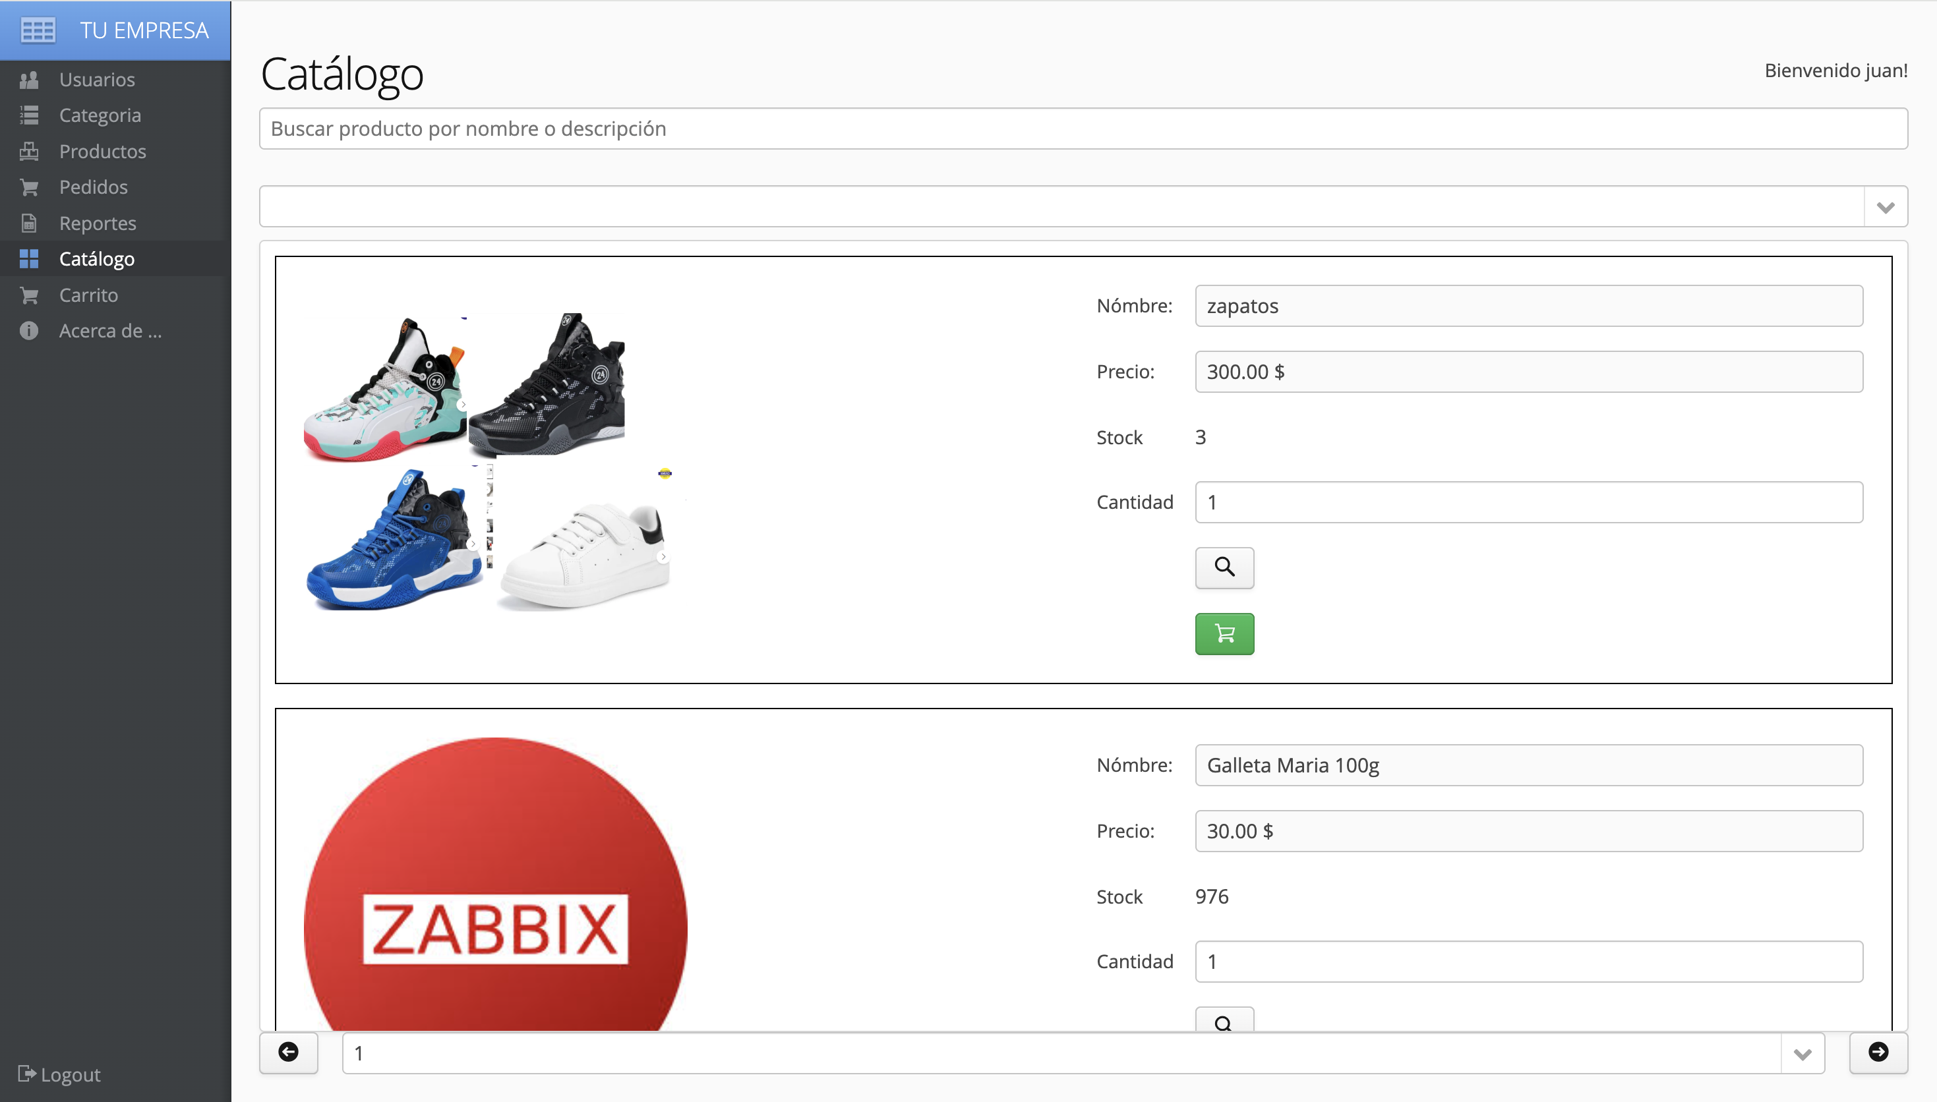Click the stock value 976
This screenshot has width=1937, height=1102.
click(1212, 896)
